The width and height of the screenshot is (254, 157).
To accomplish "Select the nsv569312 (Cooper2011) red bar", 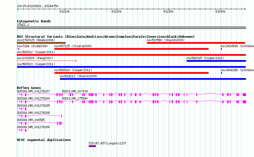I will point(131,55).
